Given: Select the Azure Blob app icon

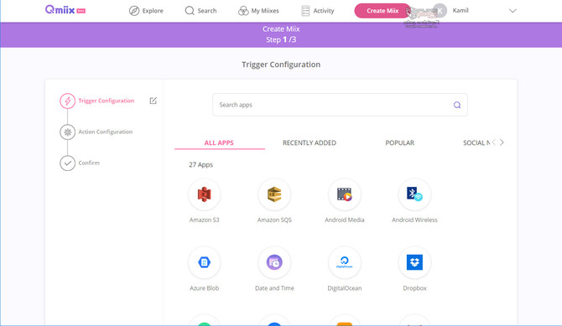Looking at the screenshot, I should click(x=205, y=262).
